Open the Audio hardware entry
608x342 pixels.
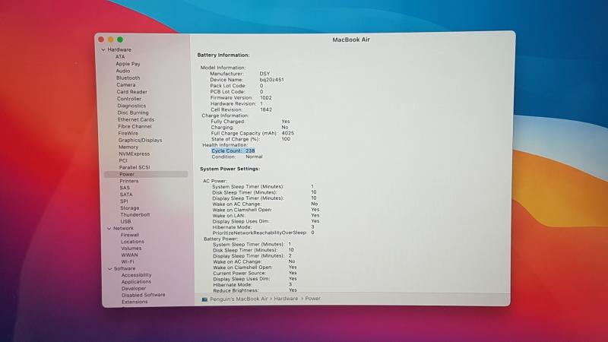point(123,71)
